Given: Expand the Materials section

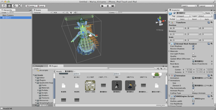Looking at the screenshot, I should tap(169, 51).
